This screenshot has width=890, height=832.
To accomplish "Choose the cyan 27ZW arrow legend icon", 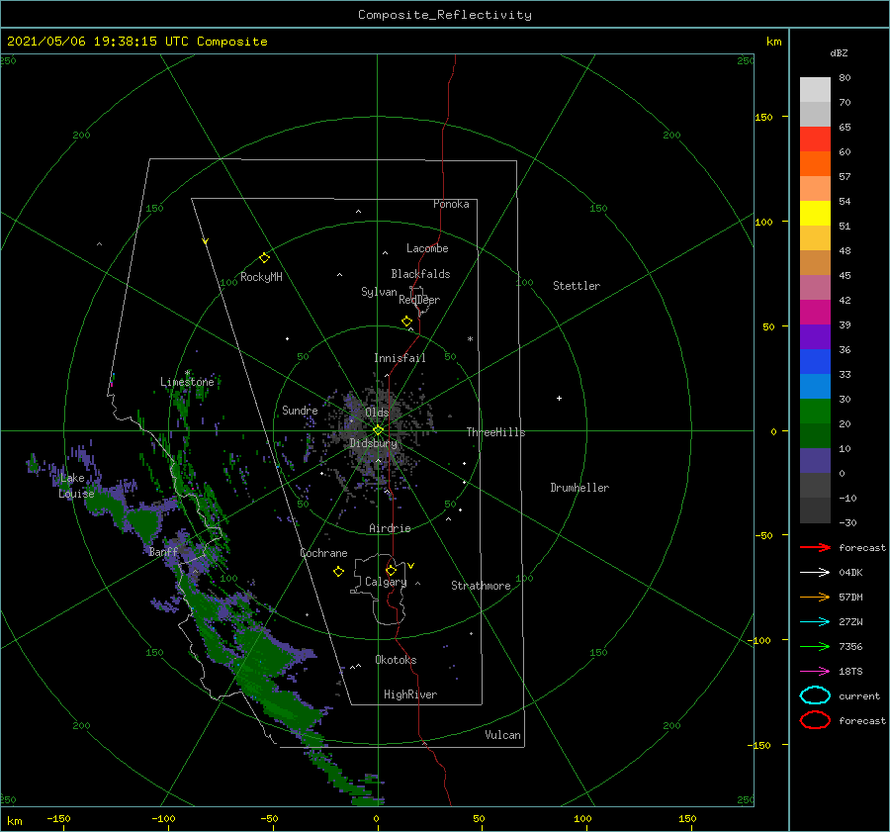I will point(815,622).
